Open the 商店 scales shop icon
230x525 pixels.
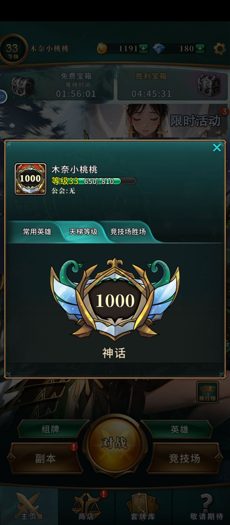point(86,506)
